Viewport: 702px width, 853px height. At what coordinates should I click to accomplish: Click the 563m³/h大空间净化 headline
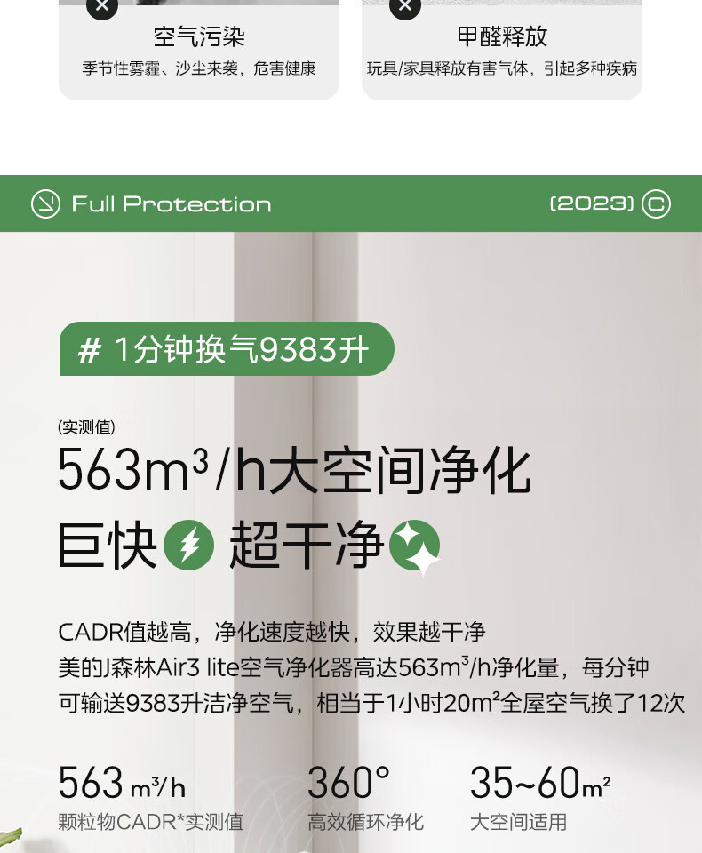pyautogui.click(x=294, y=469)
